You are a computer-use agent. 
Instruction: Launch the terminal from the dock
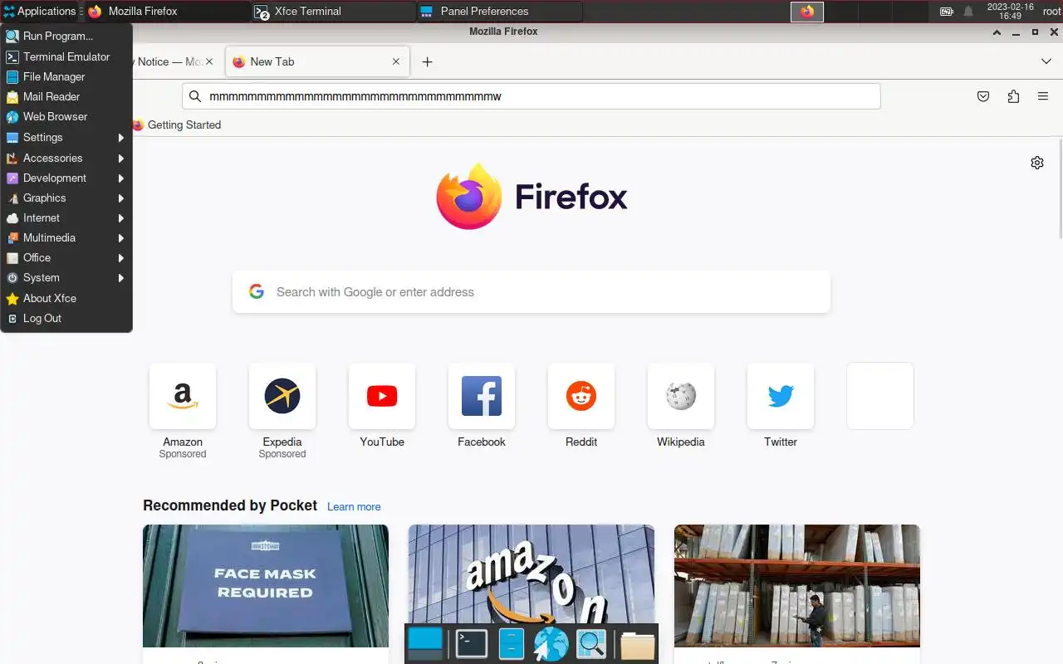[472, 644]
